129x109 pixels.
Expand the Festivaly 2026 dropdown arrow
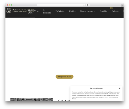tap(38, 12)
